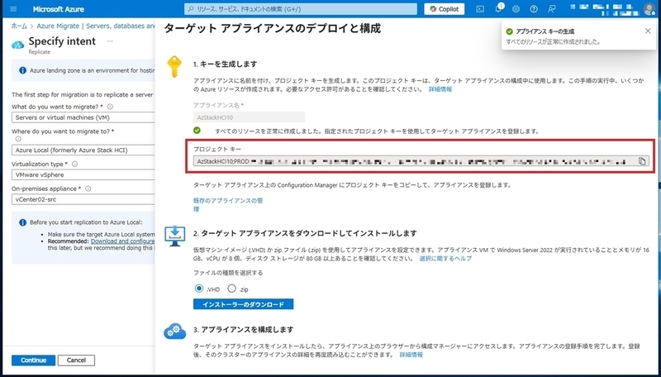661x377 pixels.
Task: Open Copilot from the top bar
Action: pos(445,9)
